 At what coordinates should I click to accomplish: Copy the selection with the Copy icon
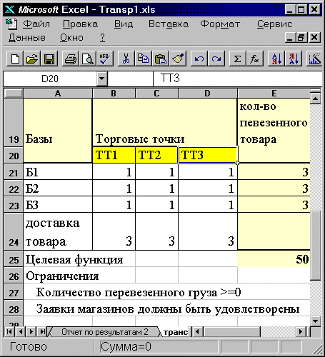point(143,59)
